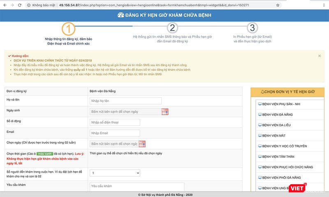Click the 'Hướng dẫn:' heading
Image resolution: width=329 pixels, height=197 pixels.
(20, 56)
